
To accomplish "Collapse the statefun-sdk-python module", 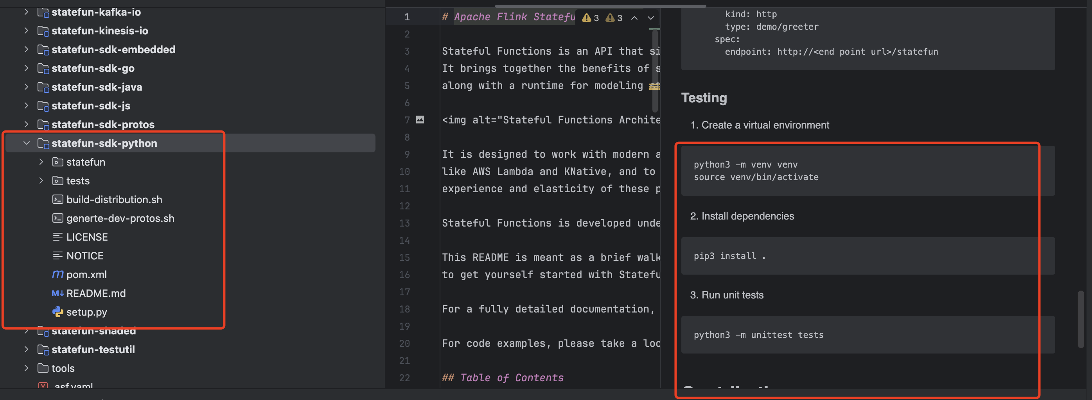I will coord(26,143).
